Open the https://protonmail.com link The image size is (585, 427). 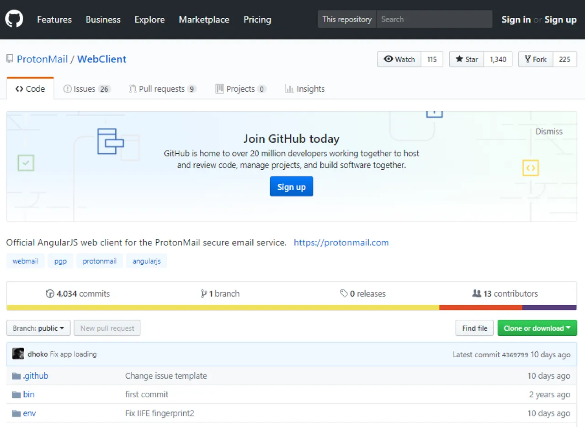pyautogui.click(x=341, y=243)
